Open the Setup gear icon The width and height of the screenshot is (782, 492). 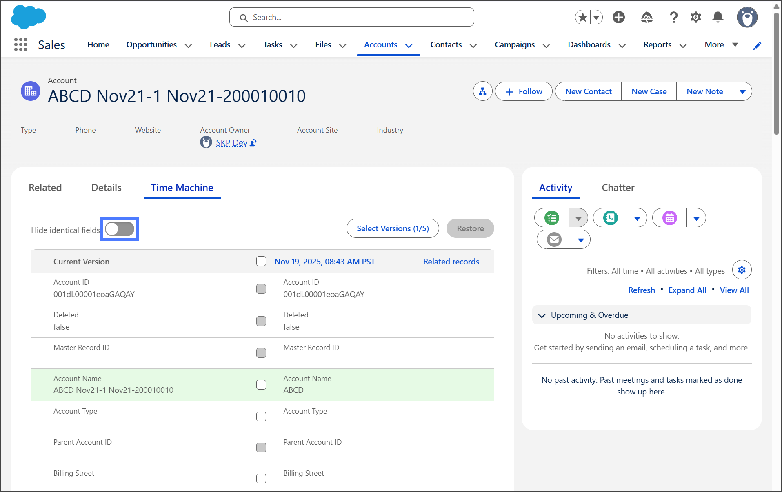click(695, 17)
